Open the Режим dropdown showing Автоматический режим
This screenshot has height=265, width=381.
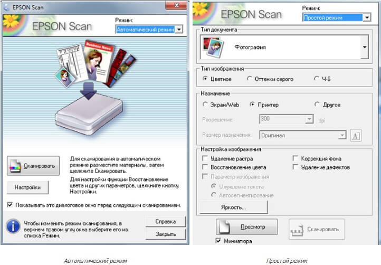coord(149,30)
